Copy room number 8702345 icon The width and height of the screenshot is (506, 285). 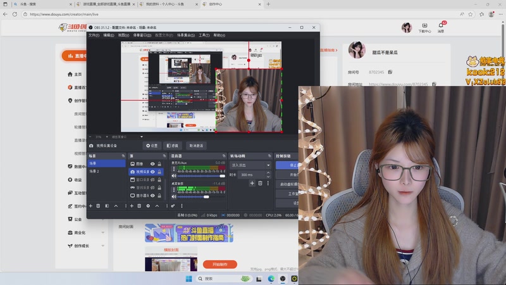[x=390, y=72]
